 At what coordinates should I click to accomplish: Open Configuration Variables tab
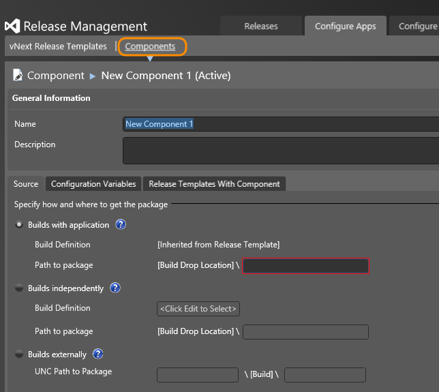coord(93,184)
